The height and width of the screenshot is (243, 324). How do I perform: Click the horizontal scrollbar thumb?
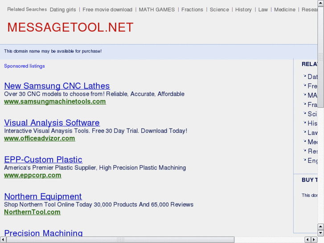[x=120, y=240]
